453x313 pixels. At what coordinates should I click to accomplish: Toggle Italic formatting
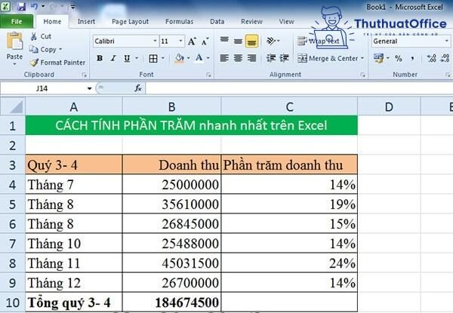click(x=113, y=58)
